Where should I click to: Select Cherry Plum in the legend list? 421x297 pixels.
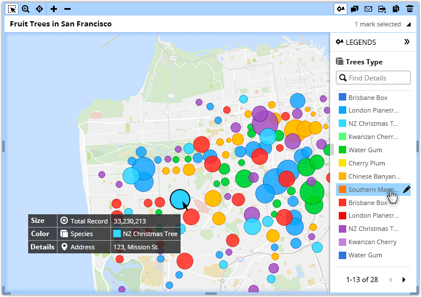pos(366,163)
